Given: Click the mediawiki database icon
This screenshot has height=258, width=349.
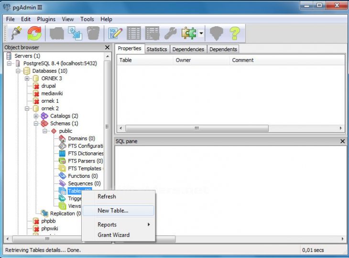Looking at the screenshot, I should pyautogui.click(x=36, y=94).
